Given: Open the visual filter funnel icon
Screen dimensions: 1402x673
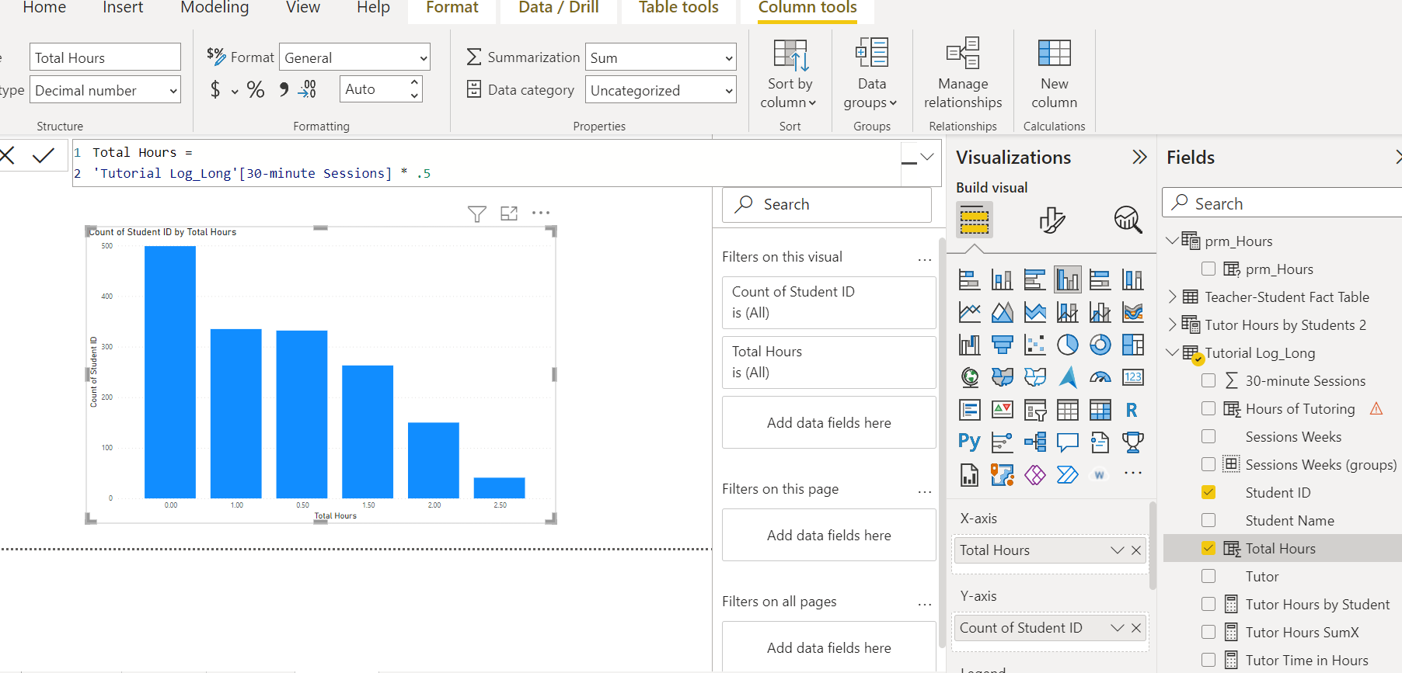Looking at the screenshot, I should tap(477, 213).
